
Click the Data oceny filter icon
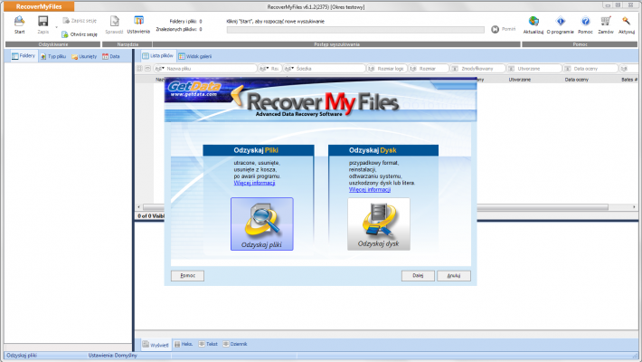click(568, 69)
